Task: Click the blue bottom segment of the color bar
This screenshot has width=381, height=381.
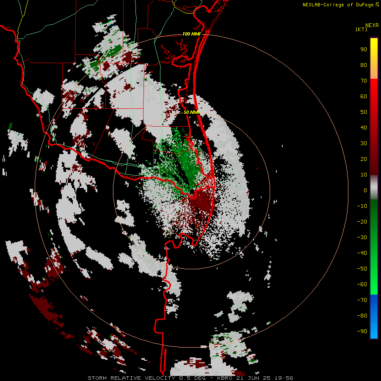Action: pyautogui.click(x=374, y=317)
